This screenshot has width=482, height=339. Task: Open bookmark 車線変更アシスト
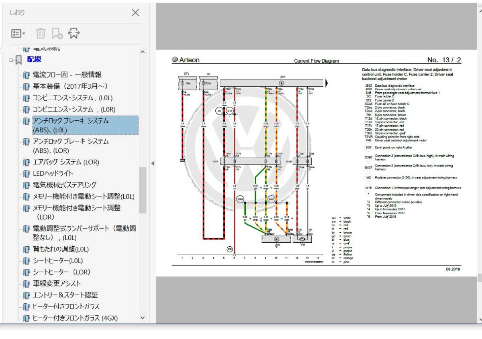[x=57, y=284]
